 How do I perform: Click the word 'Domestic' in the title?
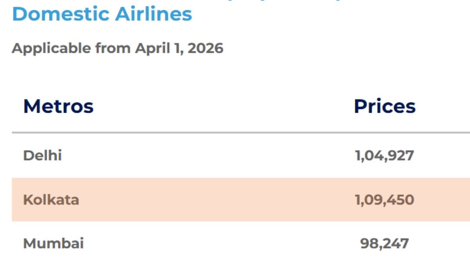61,14
